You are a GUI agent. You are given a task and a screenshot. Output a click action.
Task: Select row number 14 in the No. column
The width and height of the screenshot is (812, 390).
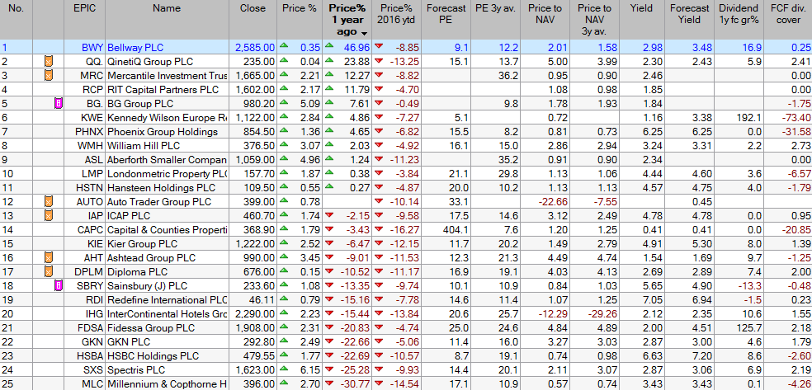pos(7,230)
